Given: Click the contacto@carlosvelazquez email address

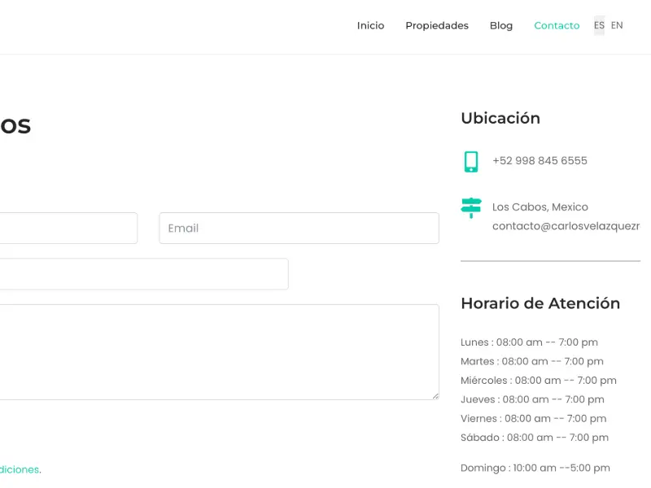Looking at the screenshot, I should 566,226.
